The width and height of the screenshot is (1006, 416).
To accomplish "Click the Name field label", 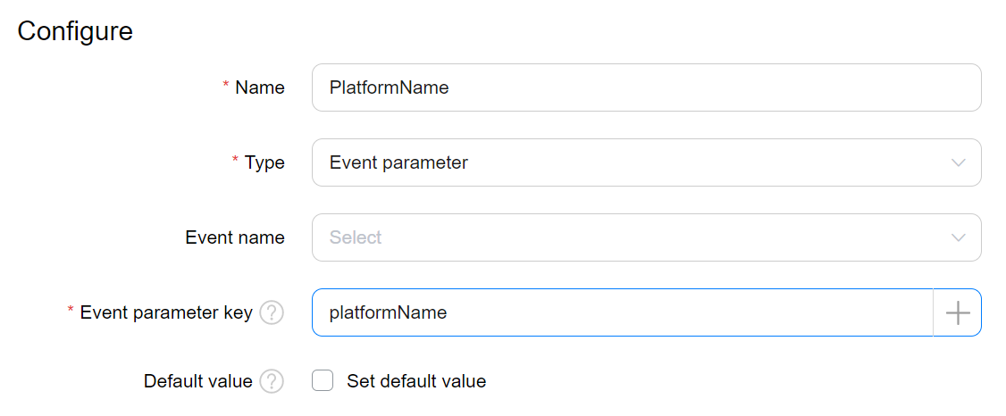I will point(260,87).
